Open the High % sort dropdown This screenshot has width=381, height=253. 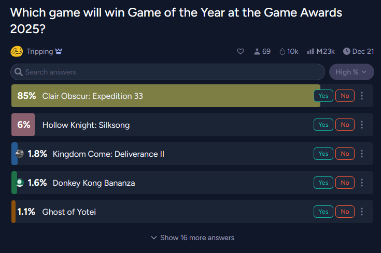point(351,72)
